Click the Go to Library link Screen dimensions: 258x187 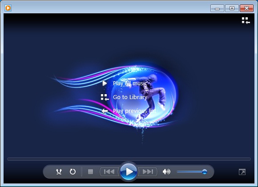click(x=130, y=97)
